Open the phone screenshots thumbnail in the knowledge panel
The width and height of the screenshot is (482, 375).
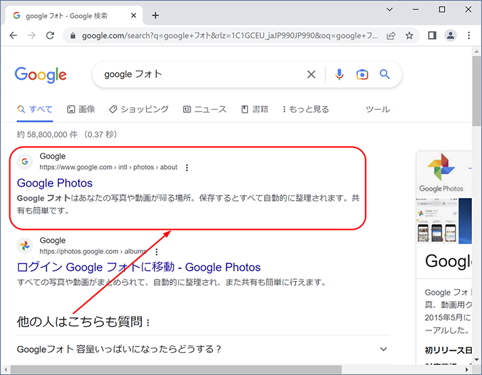tap(437, 221)
